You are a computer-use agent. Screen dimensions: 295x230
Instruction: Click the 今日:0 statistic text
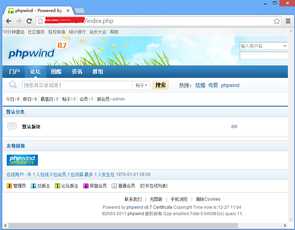point(13,99)
